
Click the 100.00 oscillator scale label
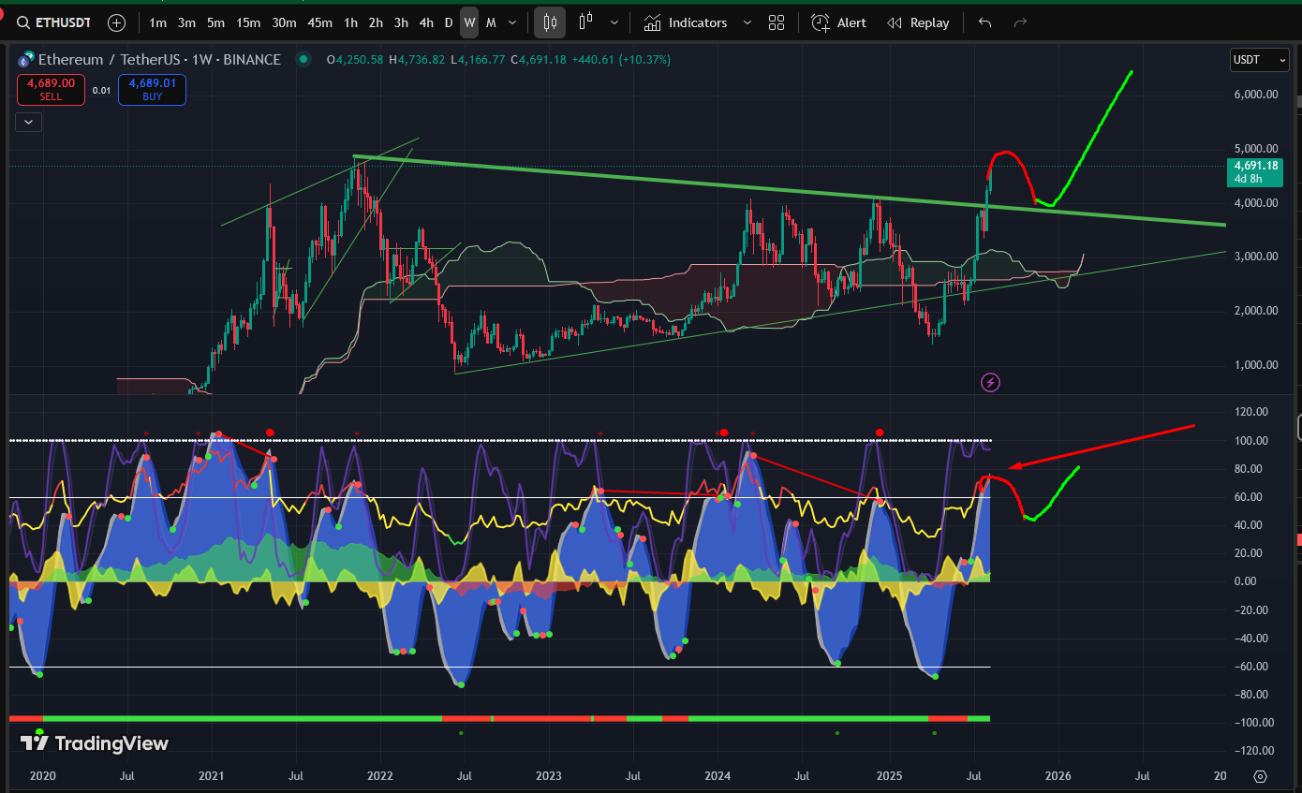click(1252, 440)
